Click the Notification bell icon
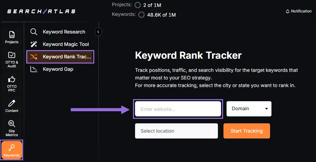The height and width of the screenshot is (162, 316). (288, 11)
